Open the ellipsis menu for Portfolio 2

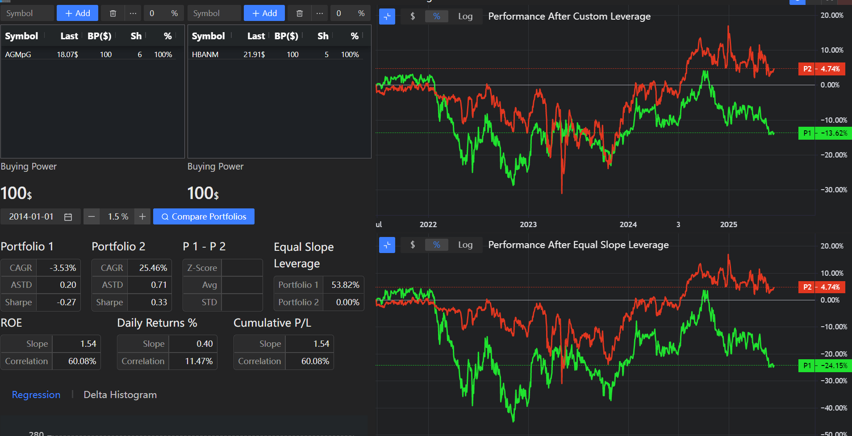tap(320, 13)
